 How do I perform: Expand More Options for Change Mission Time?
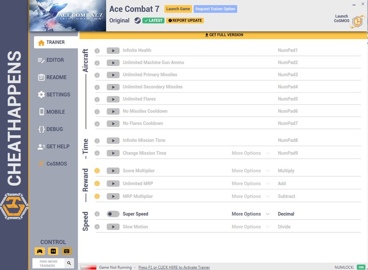coord(251,153)
